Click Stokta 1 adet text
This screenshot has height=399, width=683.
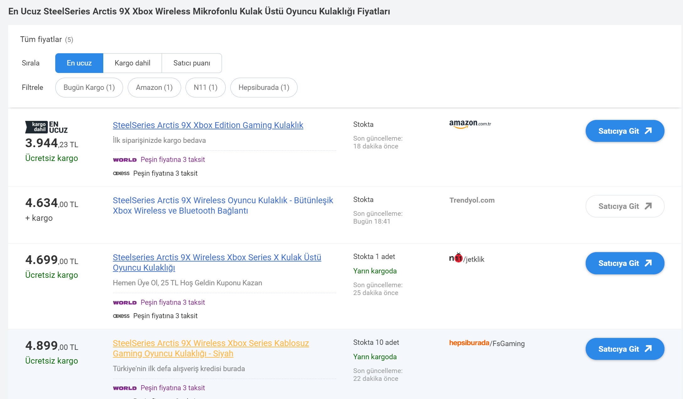tap(374, 256)
